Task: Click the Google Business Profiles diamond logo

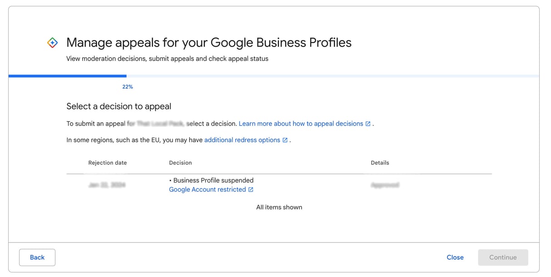Action: pyautogui.click(x=52, y=42)
